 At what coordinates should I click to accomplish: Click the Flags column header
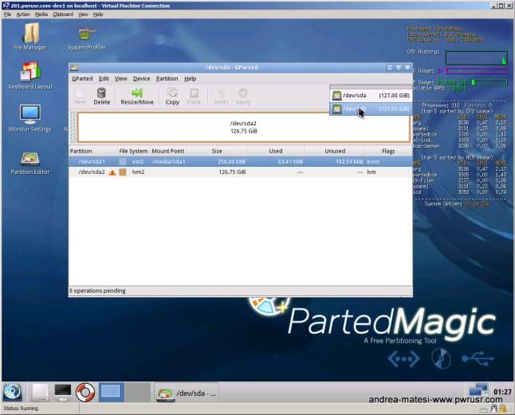click(388, 151)
